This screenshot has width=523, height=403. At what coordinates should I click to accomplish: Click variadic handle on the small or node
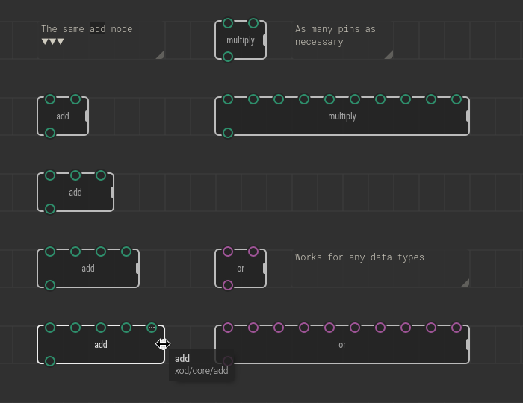coord(265,269)
